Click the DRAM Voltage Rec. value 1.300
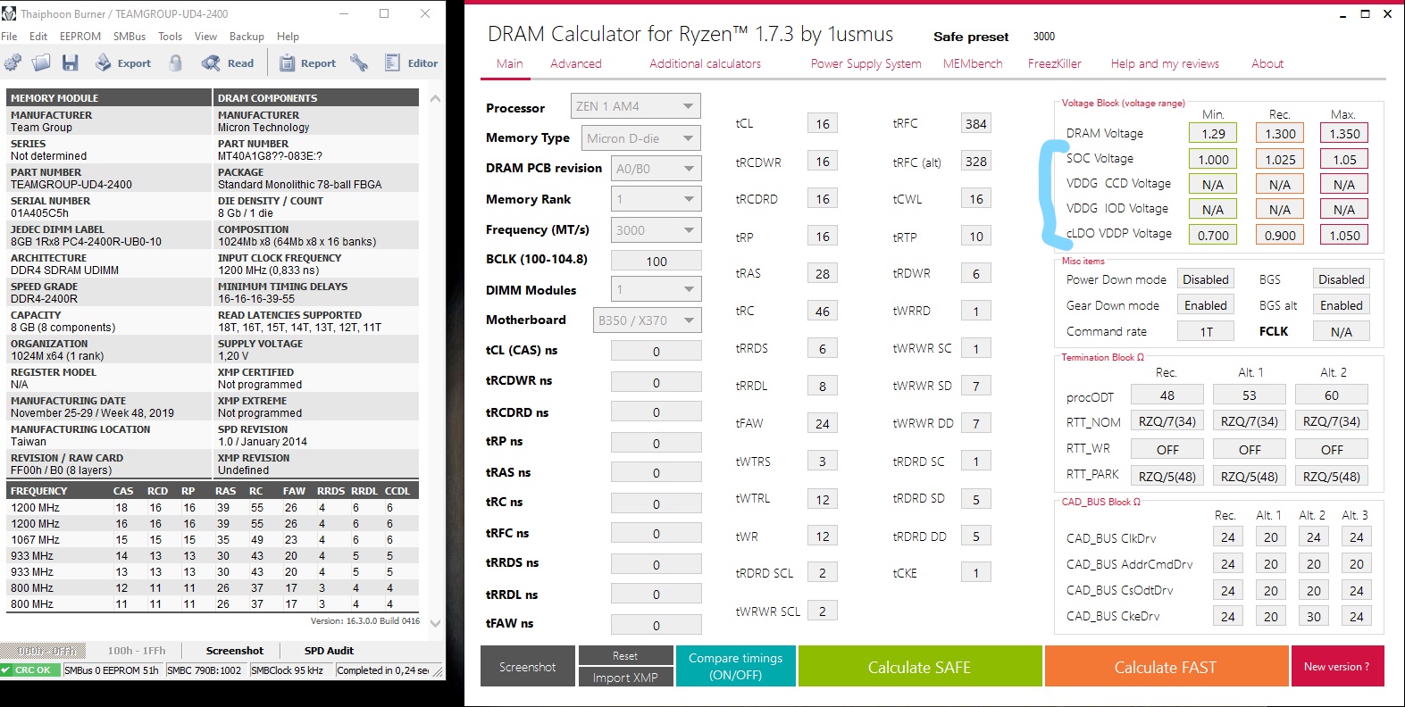Image resolution: width=1405 pixels, height=707 pixels. (1280, 133)
